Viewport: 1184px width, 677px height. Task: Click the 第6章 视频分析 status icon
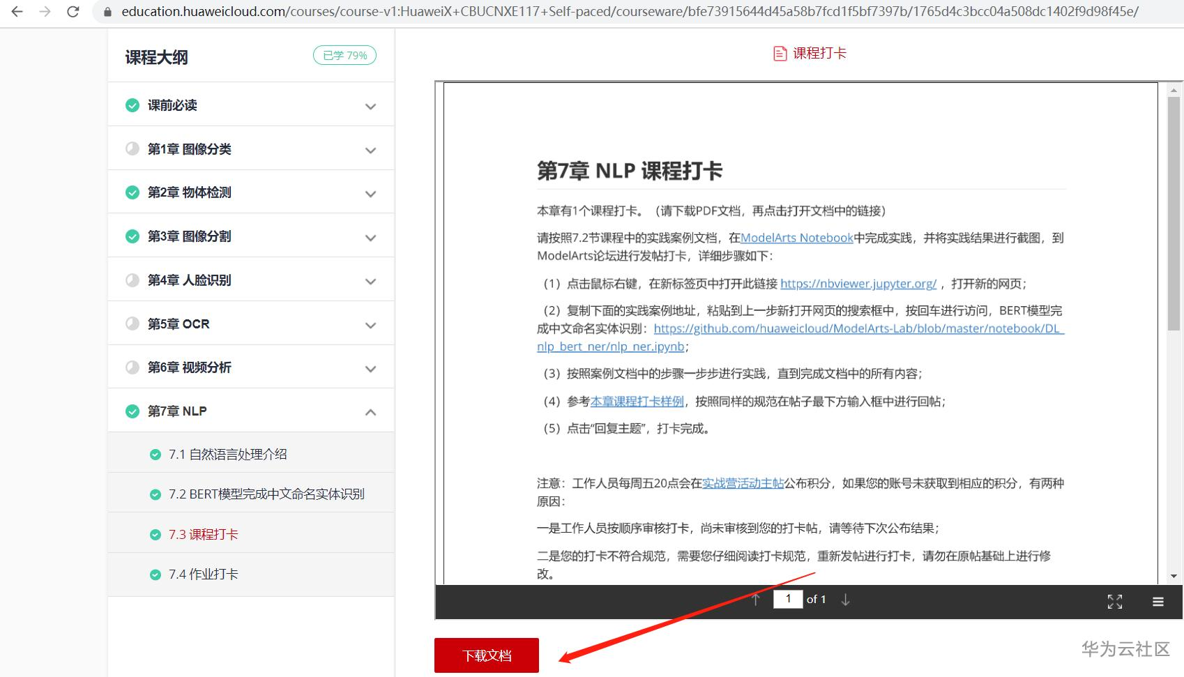[x=132, y=367]
